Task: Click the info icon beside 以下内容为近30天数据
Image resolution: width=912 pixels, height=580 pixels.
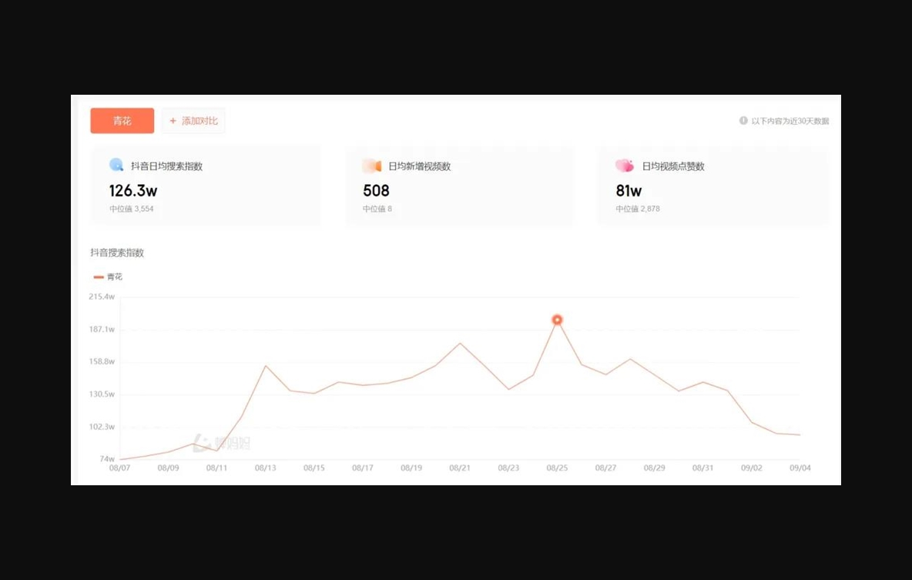Action: point(743,121)
